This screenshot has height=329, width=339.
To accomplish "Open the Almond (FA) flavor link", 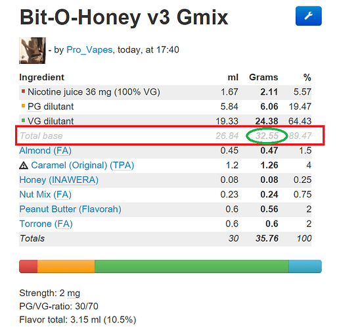I will pyautogui.click(x=45, y=151).
